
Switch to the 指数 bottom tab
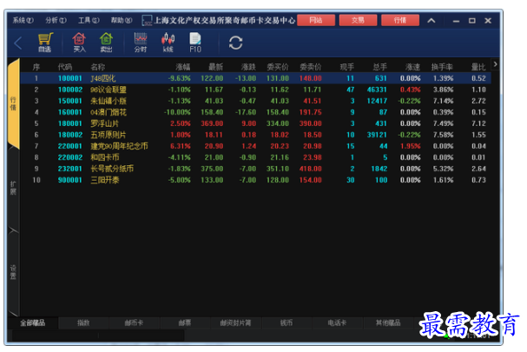83,323
